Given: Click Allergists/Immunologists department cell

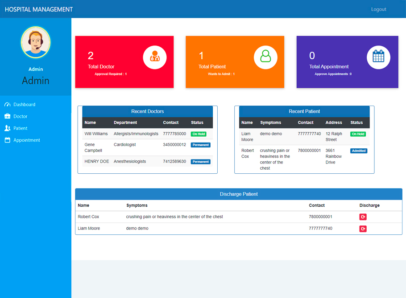Looking at the screenshot, I should click(x=136, y=134).
